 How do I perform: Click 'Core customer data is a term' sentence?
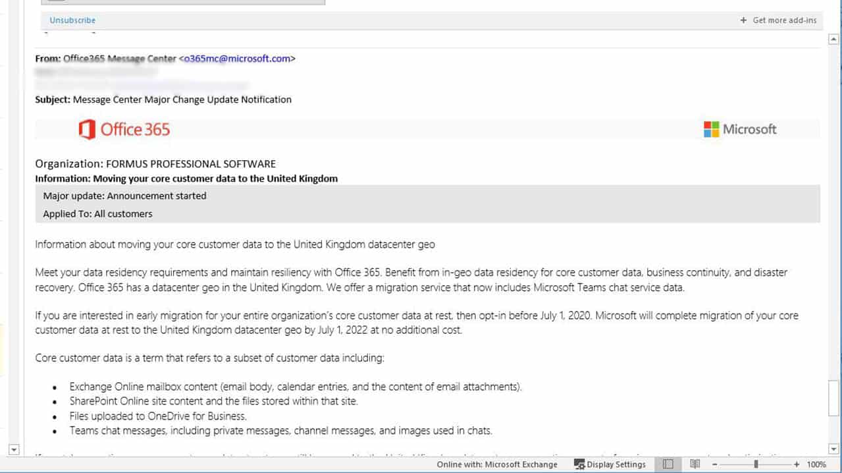pyautogui.click(x=209, y=358)
